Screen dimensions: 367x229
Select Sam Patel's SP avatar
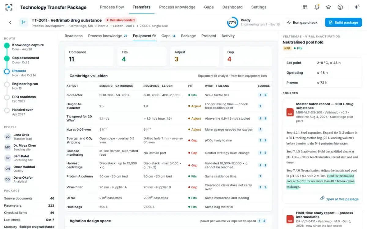tap(8, 158)
